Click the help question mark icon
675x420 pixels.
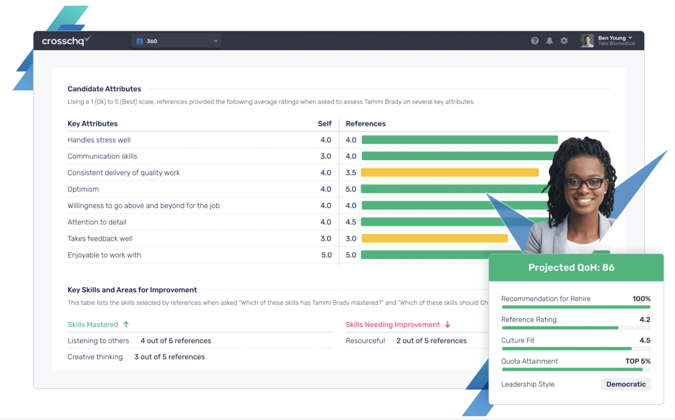pos(535,41)
